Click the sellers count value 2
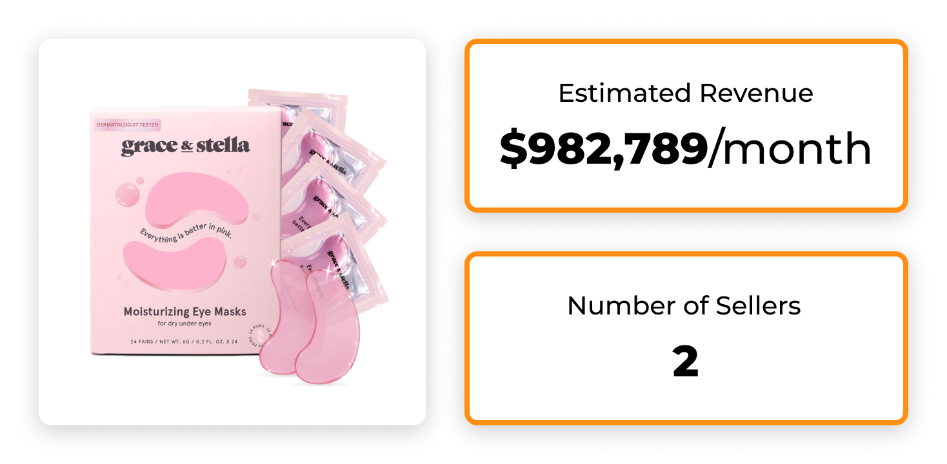Viewport: 947px width, 464px height. 686,362
